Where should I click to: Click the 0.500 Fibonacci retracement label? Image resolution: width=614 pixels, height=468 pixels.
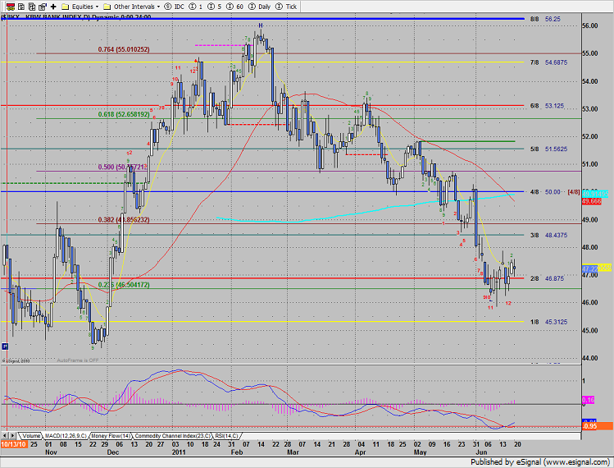pos(121,167)
